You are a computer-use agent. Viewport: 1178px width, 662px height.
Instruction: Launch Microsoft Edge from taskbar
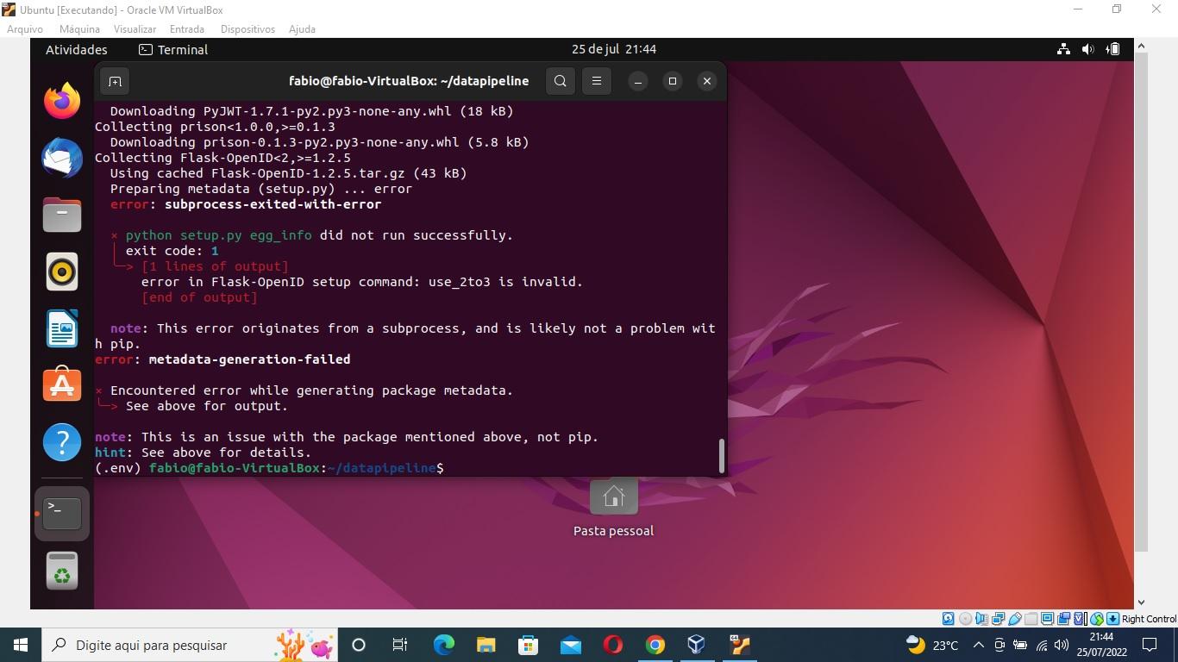click(443, 645)
